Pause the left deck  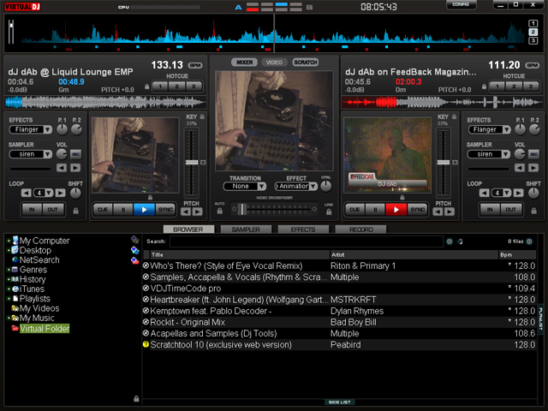123,210
